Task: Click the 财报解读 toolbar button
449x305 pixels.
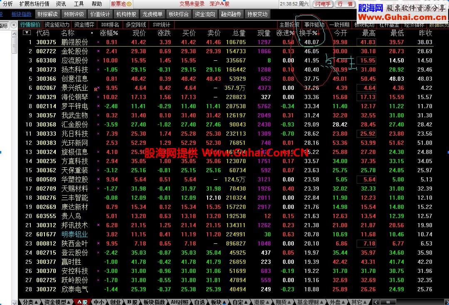Action: (x=47, y=14)
